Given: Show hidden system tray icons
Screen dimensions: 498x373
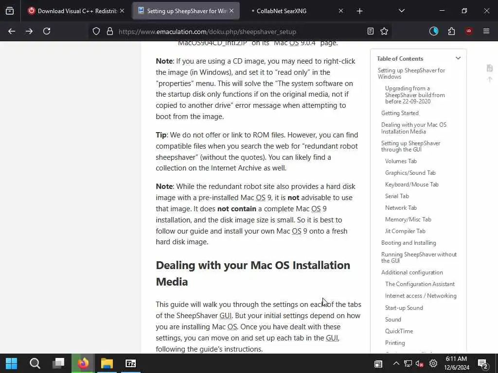Looking at the screenshot, I should [x=396, y=363].
